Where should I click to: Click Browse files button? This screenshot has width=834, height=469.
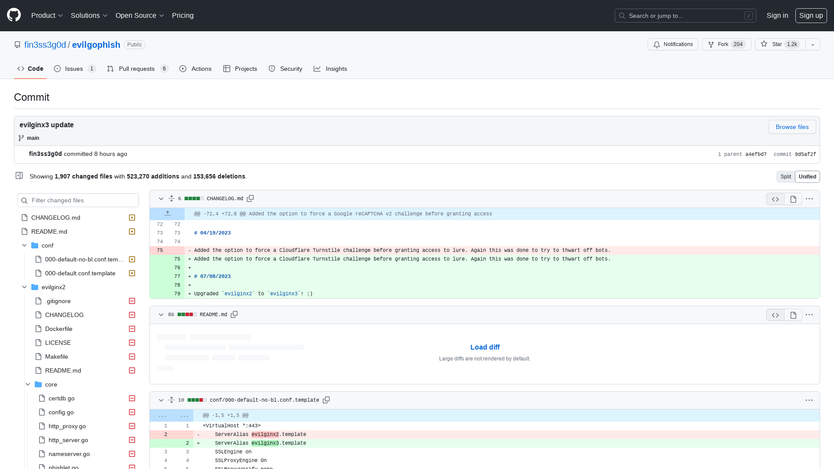pos(792,127)
